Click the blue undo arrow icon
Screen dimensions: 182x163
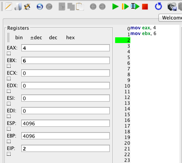[40, 6]
